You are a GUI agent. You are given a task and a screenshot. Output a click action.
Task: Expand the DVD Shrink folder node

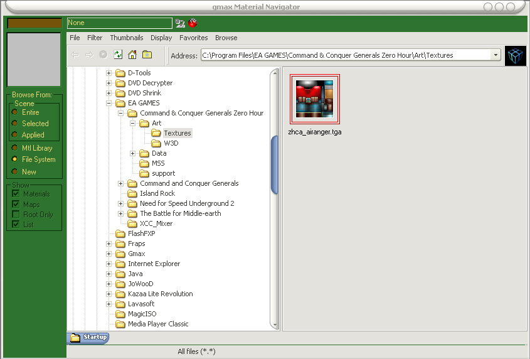[x=109, y=93]
